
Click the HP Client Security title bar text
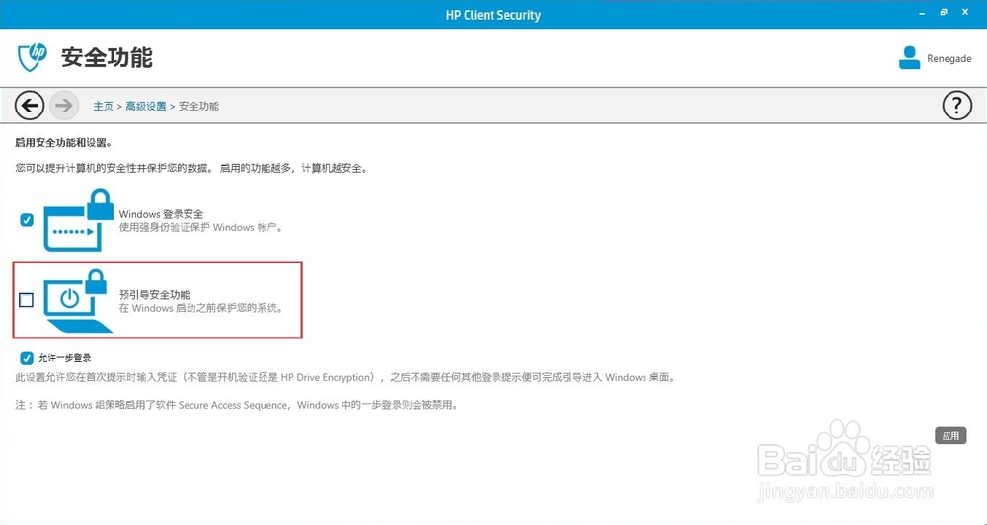tap(493, 15)
